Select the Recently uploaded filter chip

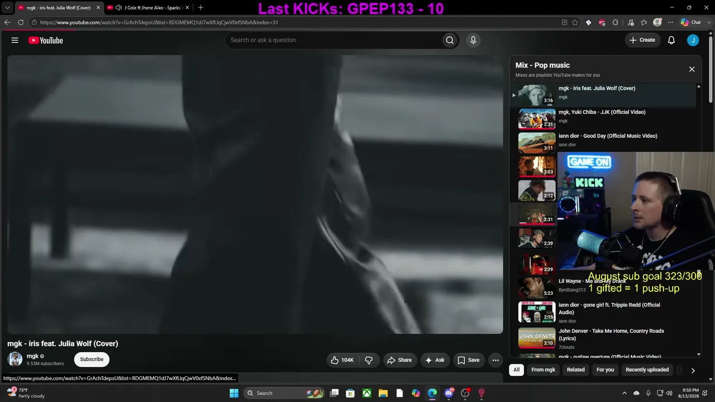[647, 370]
